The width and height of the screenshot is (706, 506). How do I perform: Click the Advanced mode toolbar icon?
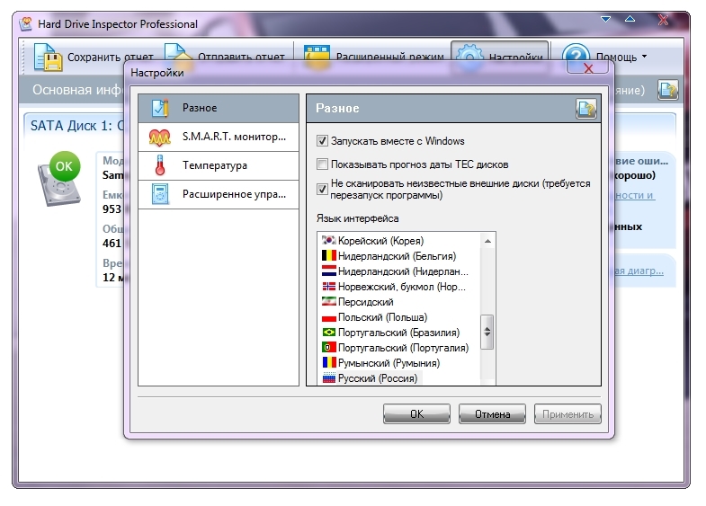point(317,56)
